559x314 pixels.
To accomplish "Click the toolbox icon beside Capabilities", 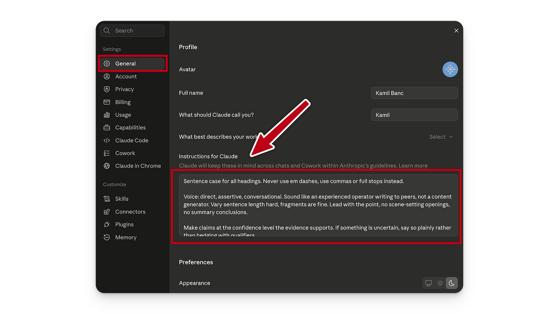I will tap(107, 128).
